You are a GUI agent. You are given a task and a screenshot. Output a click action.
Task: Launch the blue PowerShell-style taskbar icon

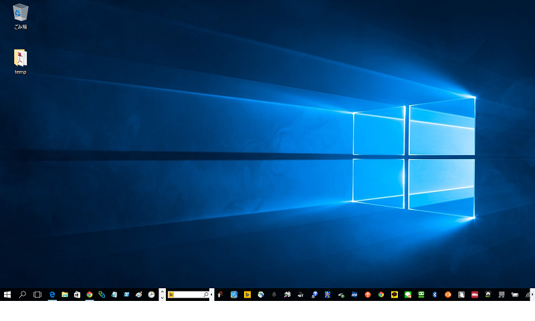tap(126, 294)
